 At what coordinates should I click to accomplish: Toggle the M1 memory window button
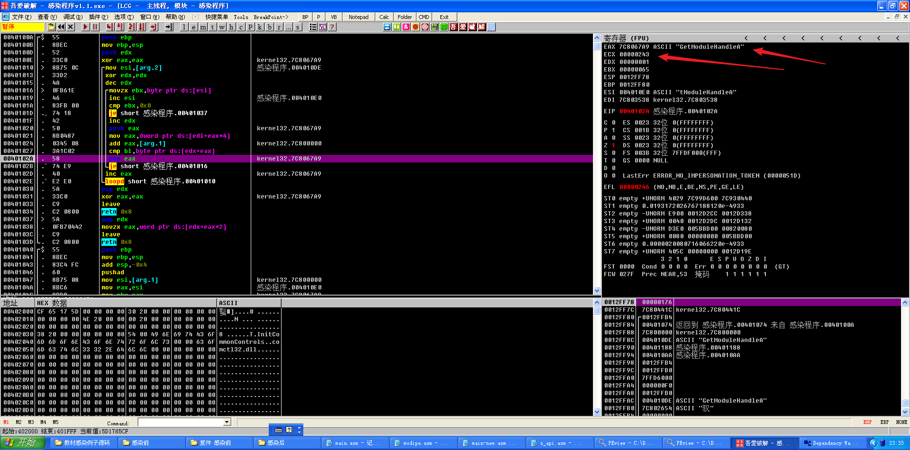point(6,422)
